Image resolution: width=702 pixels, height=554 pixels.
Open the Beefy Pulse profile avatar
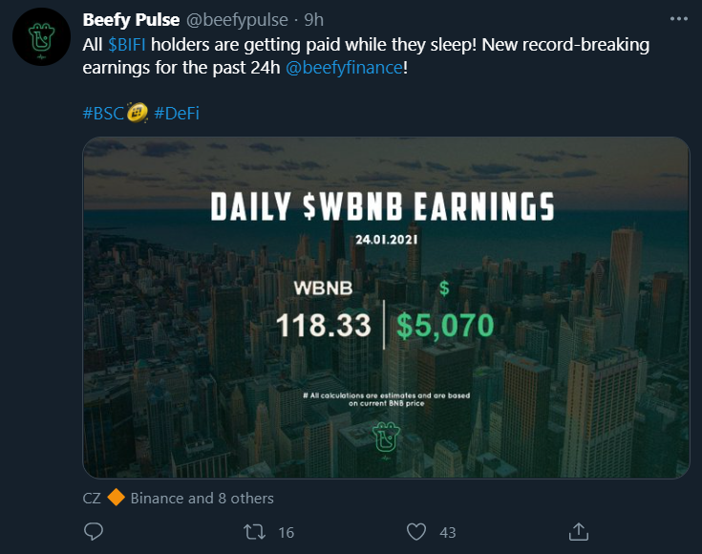click(x=39, y=38)
